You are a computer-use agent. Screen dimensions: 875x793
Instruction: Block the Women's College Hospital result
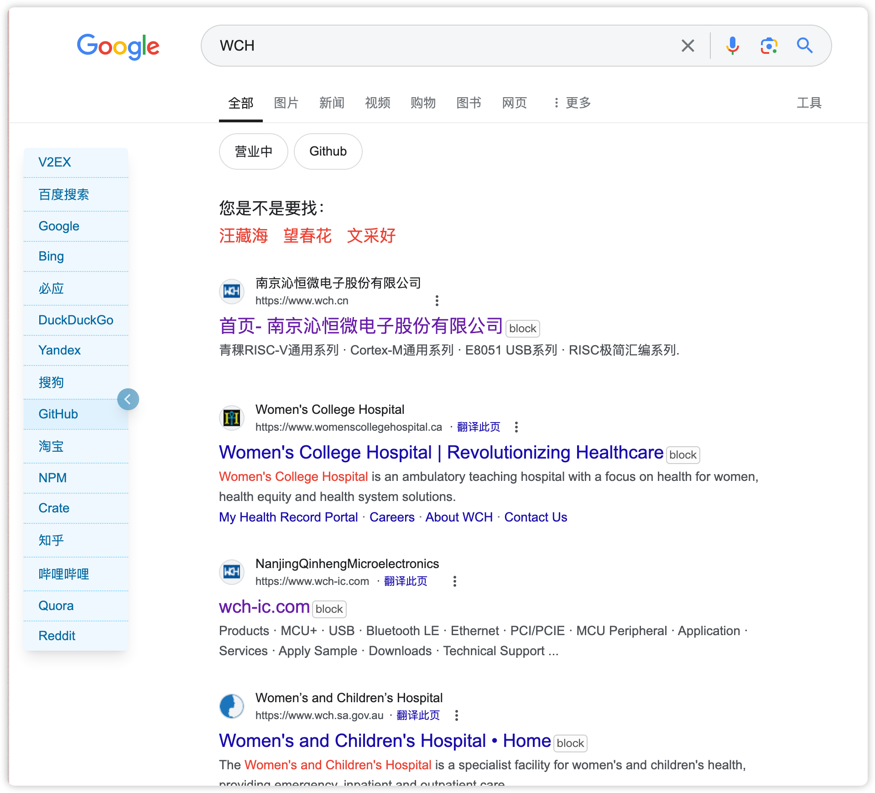click(683, 455)
